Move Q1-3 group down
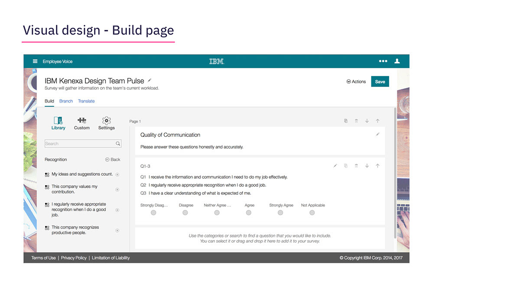520x292 pixels. [367, 166]
